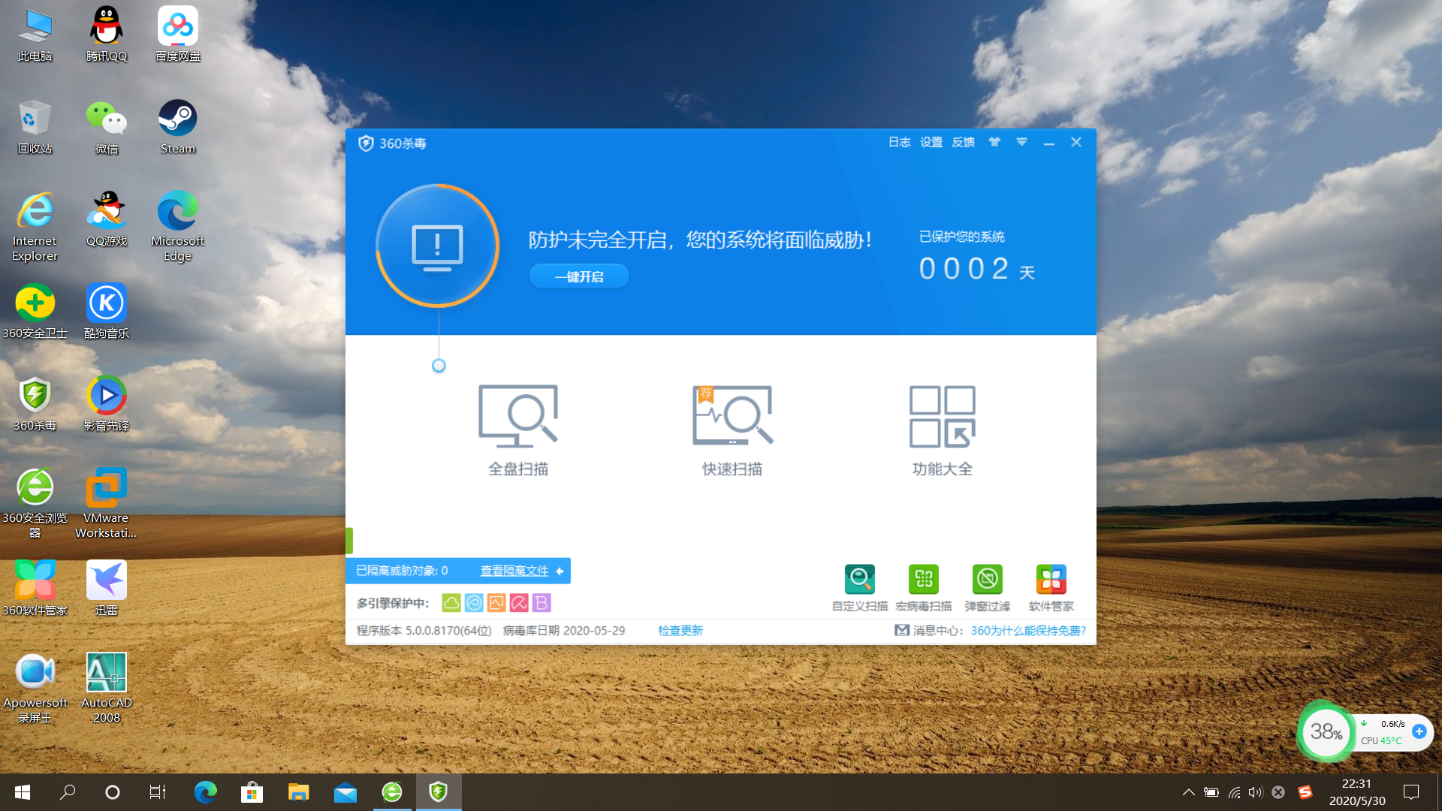Toggle the cloud protection icon in toolbar
Image resolution: width=1442 pixels, height=811 pixels.
point(451,602)
